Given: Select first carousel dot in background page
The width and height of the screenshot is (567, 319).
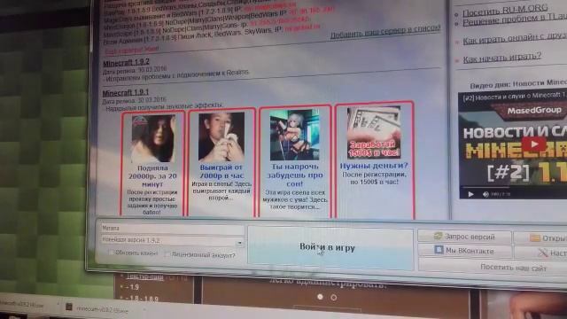Looking at the screenshot, I should (320, 297).
